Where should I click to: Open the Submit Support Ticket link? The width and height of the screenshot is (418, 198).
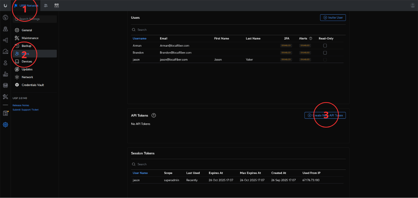tap(25, 110)
